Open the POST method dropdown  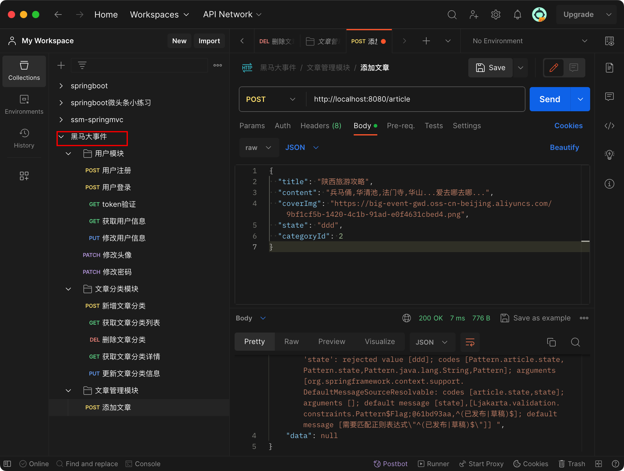(271, 99)
